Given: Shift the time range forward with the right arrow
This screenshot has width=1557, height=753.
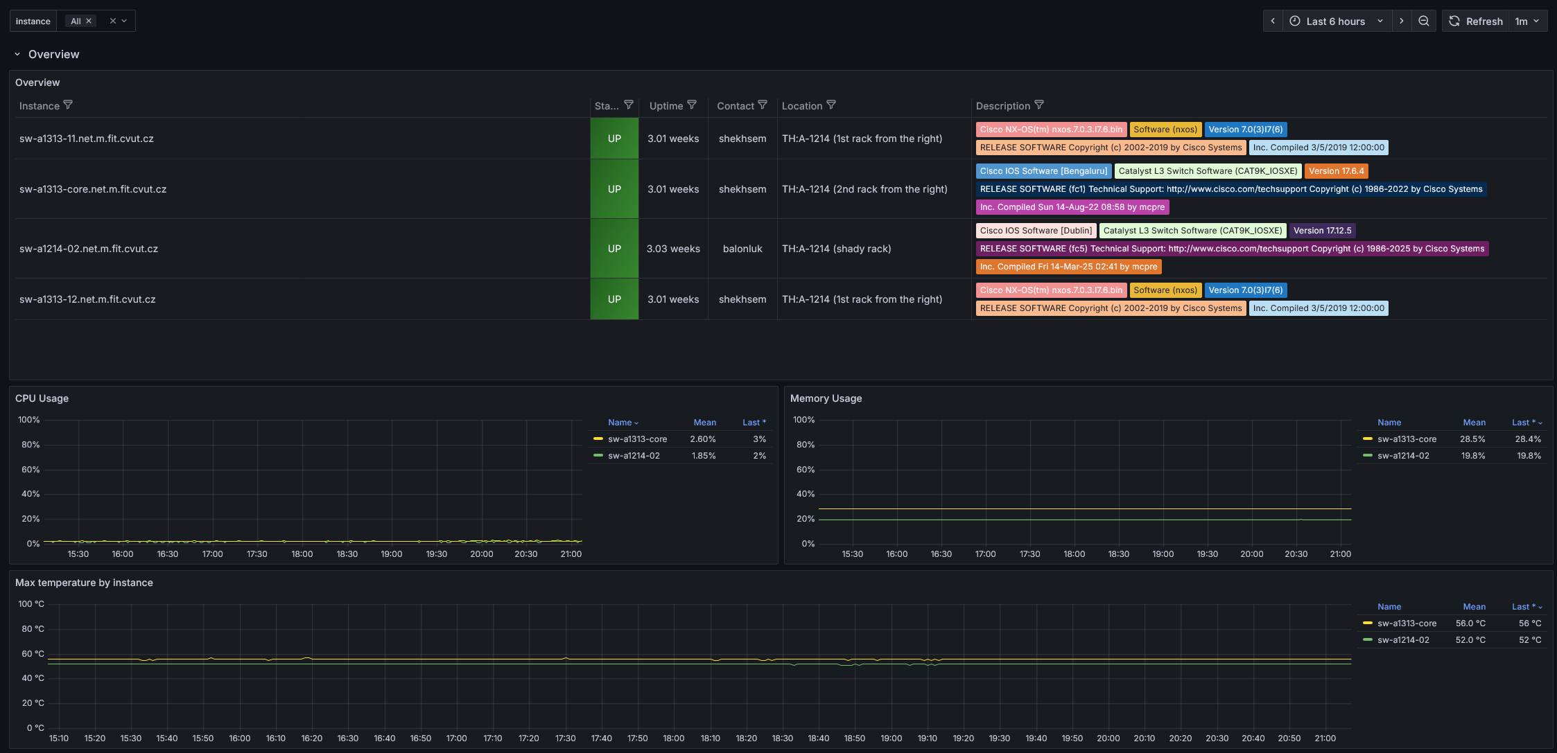Looking at the screenshot, I should coord(1402,21).
